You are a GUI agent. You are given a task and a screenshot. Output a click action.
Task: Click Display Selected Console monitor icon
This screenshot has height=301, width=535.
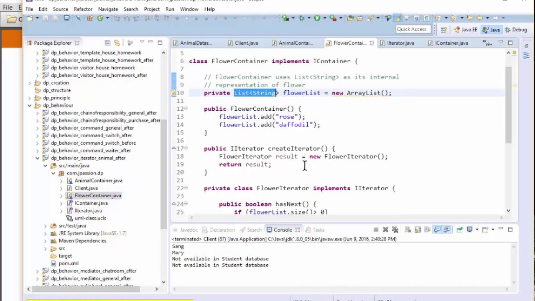pos(469,230)
